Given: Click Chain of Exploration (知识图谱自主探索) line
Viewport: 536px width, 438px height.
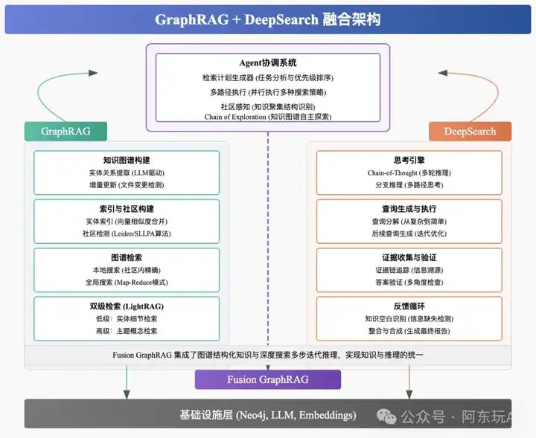Looking at the screenshot, I should tap(268, 117).
